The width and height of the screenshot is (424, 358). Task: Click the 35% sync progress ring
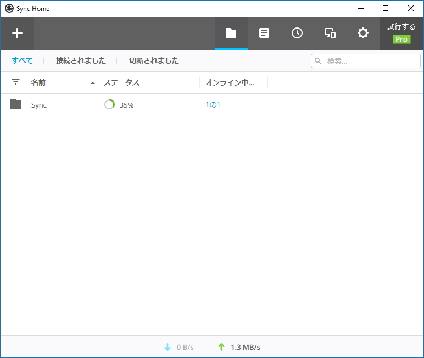[x=109, y=104]
